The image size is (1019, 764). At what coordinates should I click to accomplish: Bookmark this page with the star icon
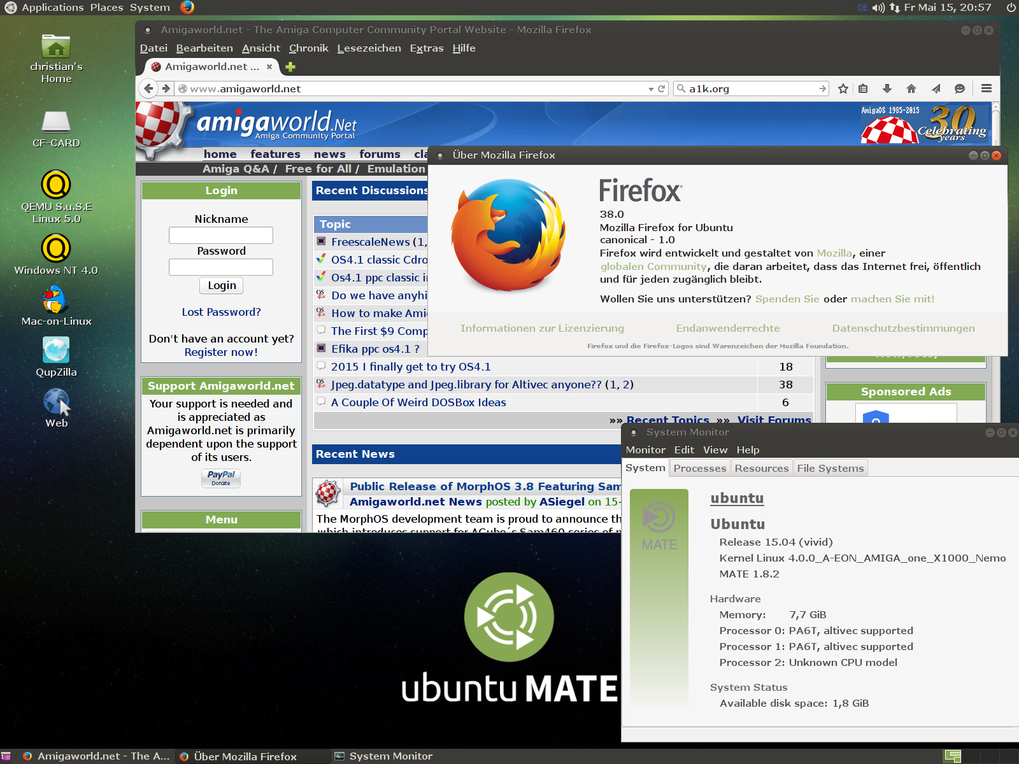click(843, 89)
